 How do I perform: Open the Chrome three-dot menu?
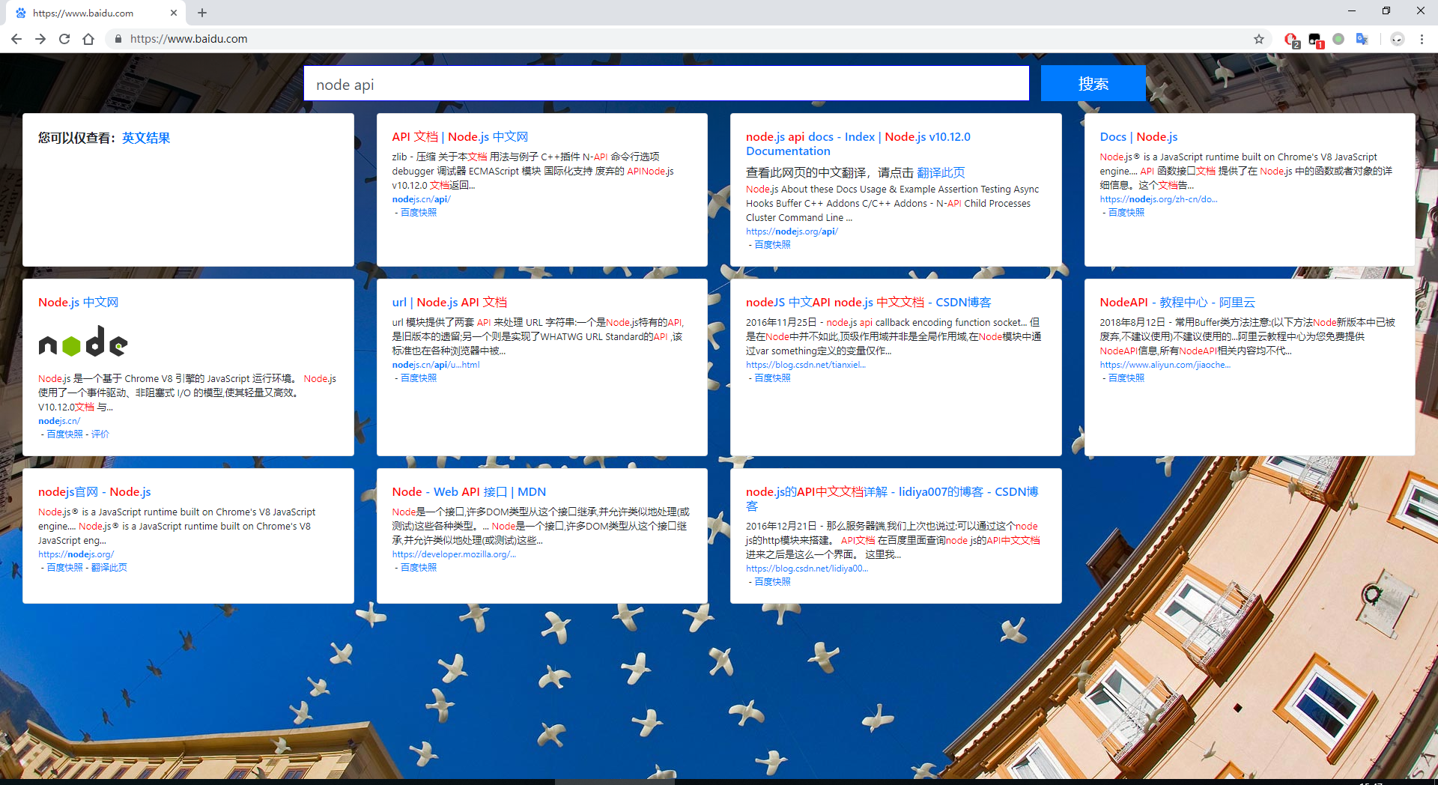pos(1422,39)
